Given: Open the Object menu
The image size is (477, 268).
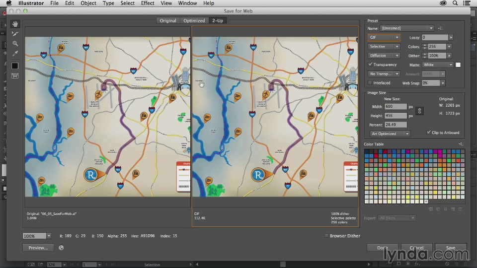Looking at the screenshot, I should 88,3.
